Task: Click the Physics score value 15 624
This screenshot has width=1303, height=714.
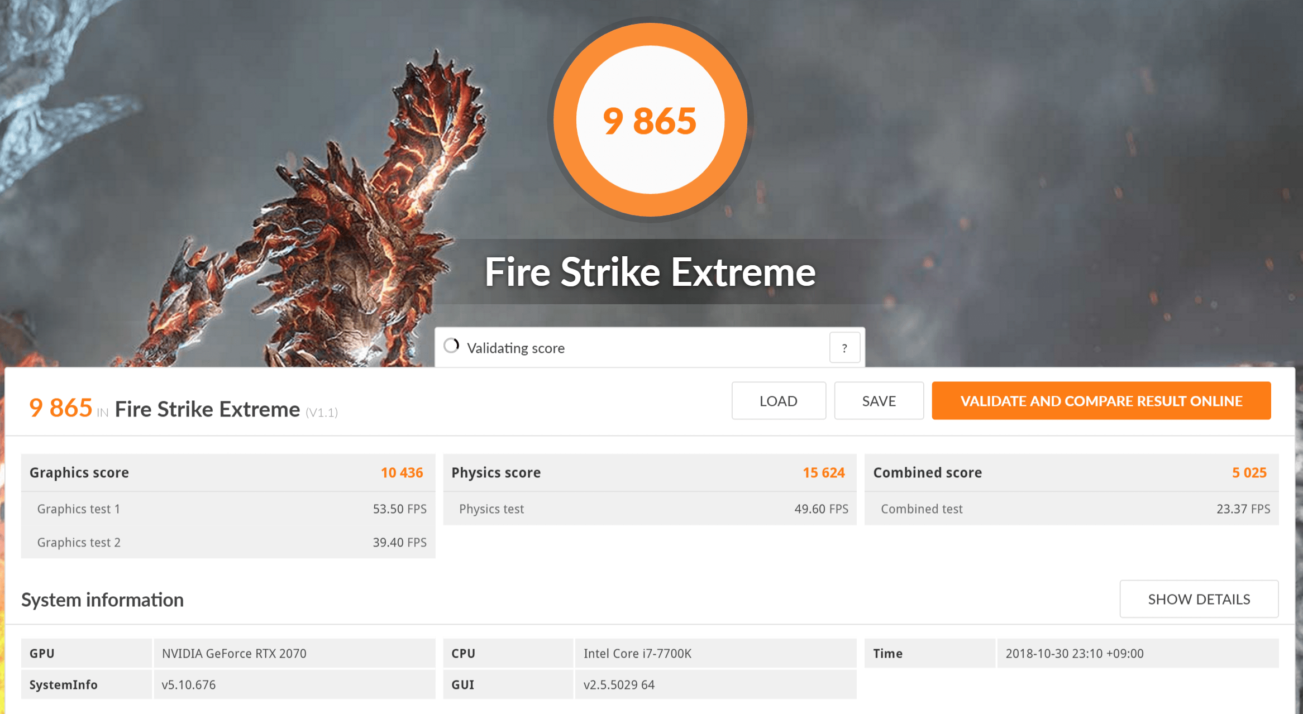Action: click(824, 473)
